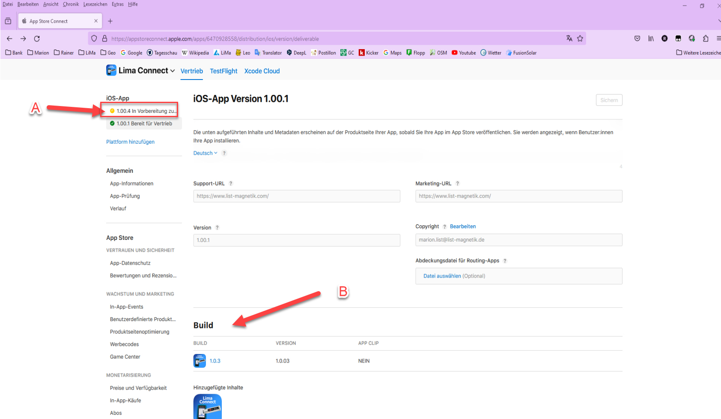
Task: Click Bearbeiten next to Copyright
Action: pyautogui.click(x=463, y=227)
